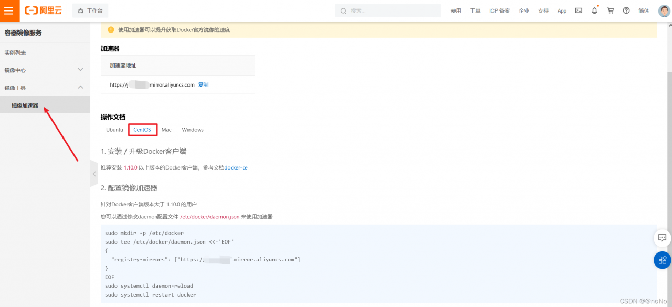Screen dimensions: 672x307
Task: Collapse the 镜像工具 sidebar section
Action: tap(45, 88)
